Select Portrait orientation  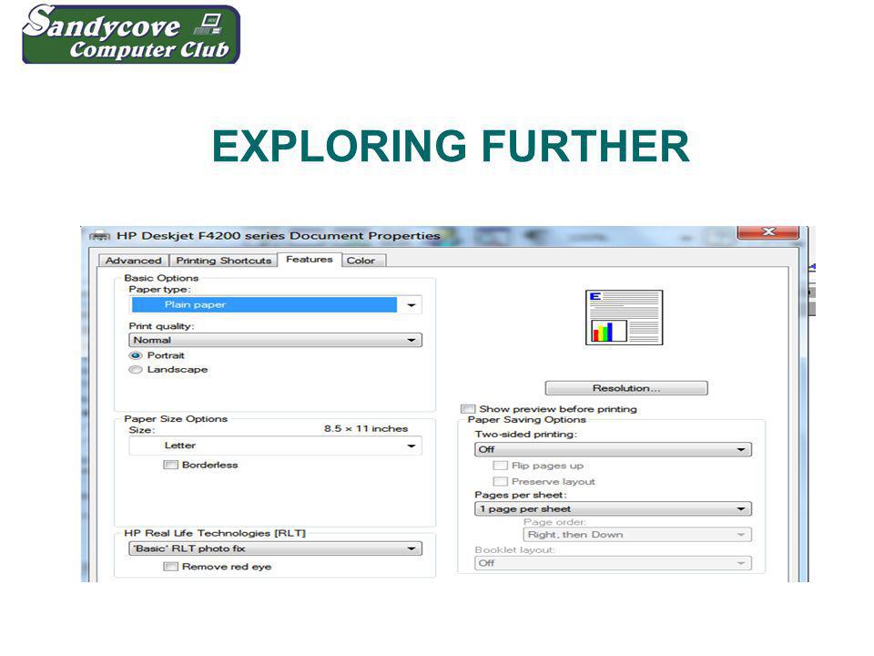[x=136, y=355]
